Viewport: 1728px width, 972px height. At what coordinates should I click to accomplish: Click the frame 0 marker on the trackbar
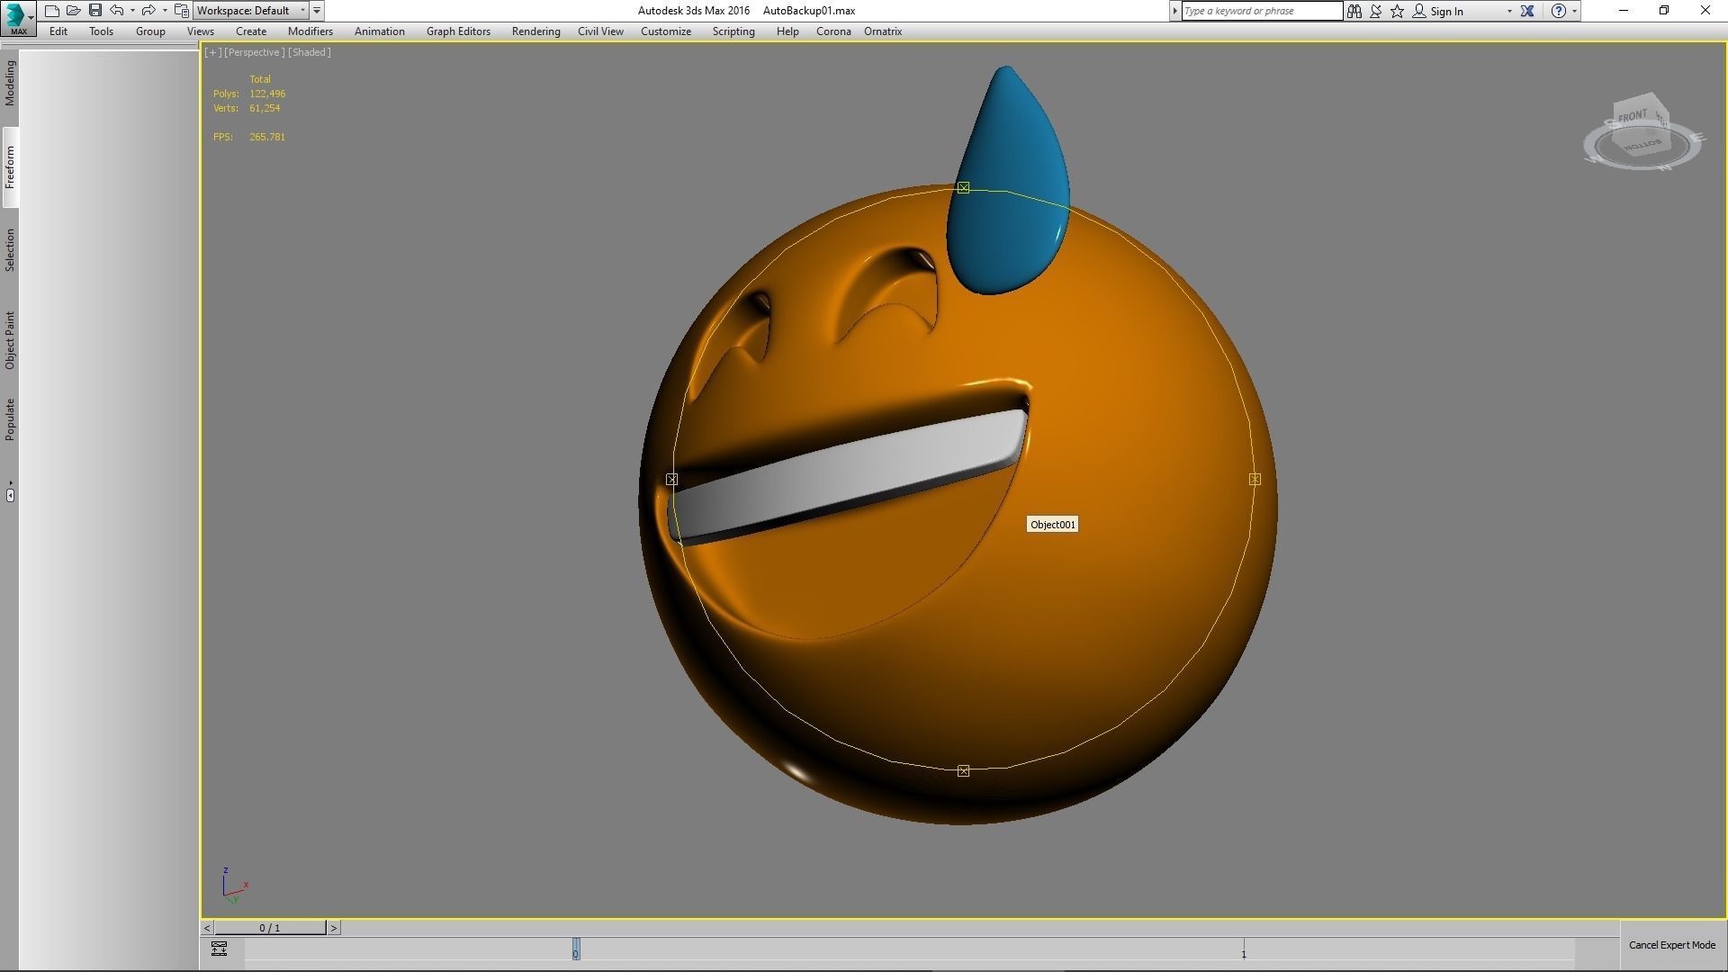576,949
